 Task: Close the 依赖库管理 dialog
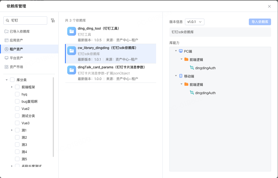coord(269,6)
